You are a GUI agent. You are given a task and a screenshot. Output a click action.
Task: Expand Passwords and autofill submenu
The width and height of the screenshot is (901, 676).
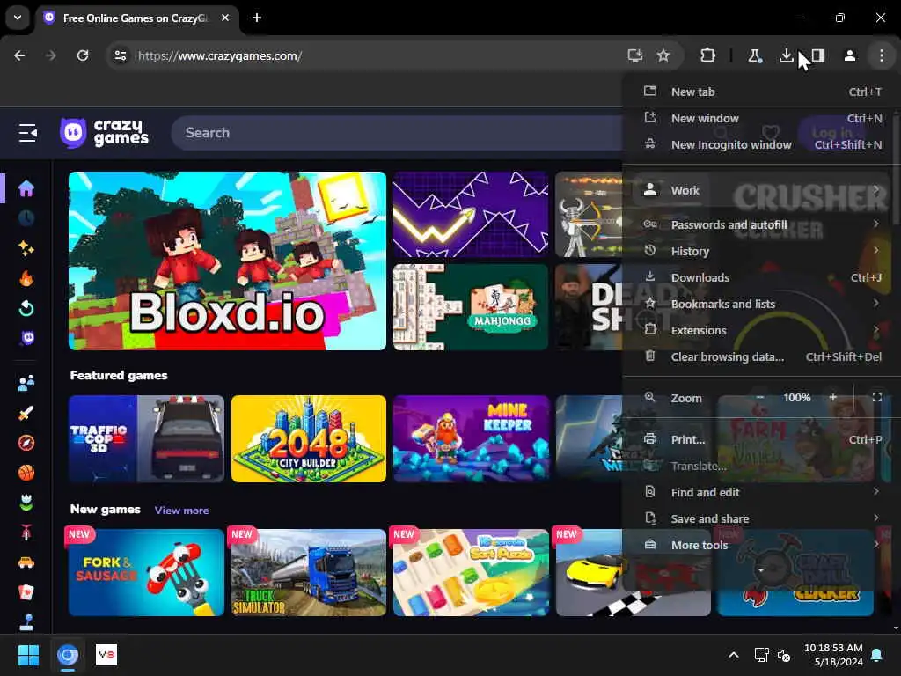point(762,224)
